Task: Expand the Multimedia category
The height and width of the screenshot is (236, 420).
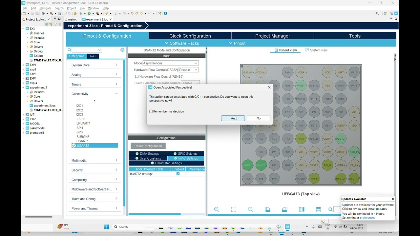Action: click(94, 160)
